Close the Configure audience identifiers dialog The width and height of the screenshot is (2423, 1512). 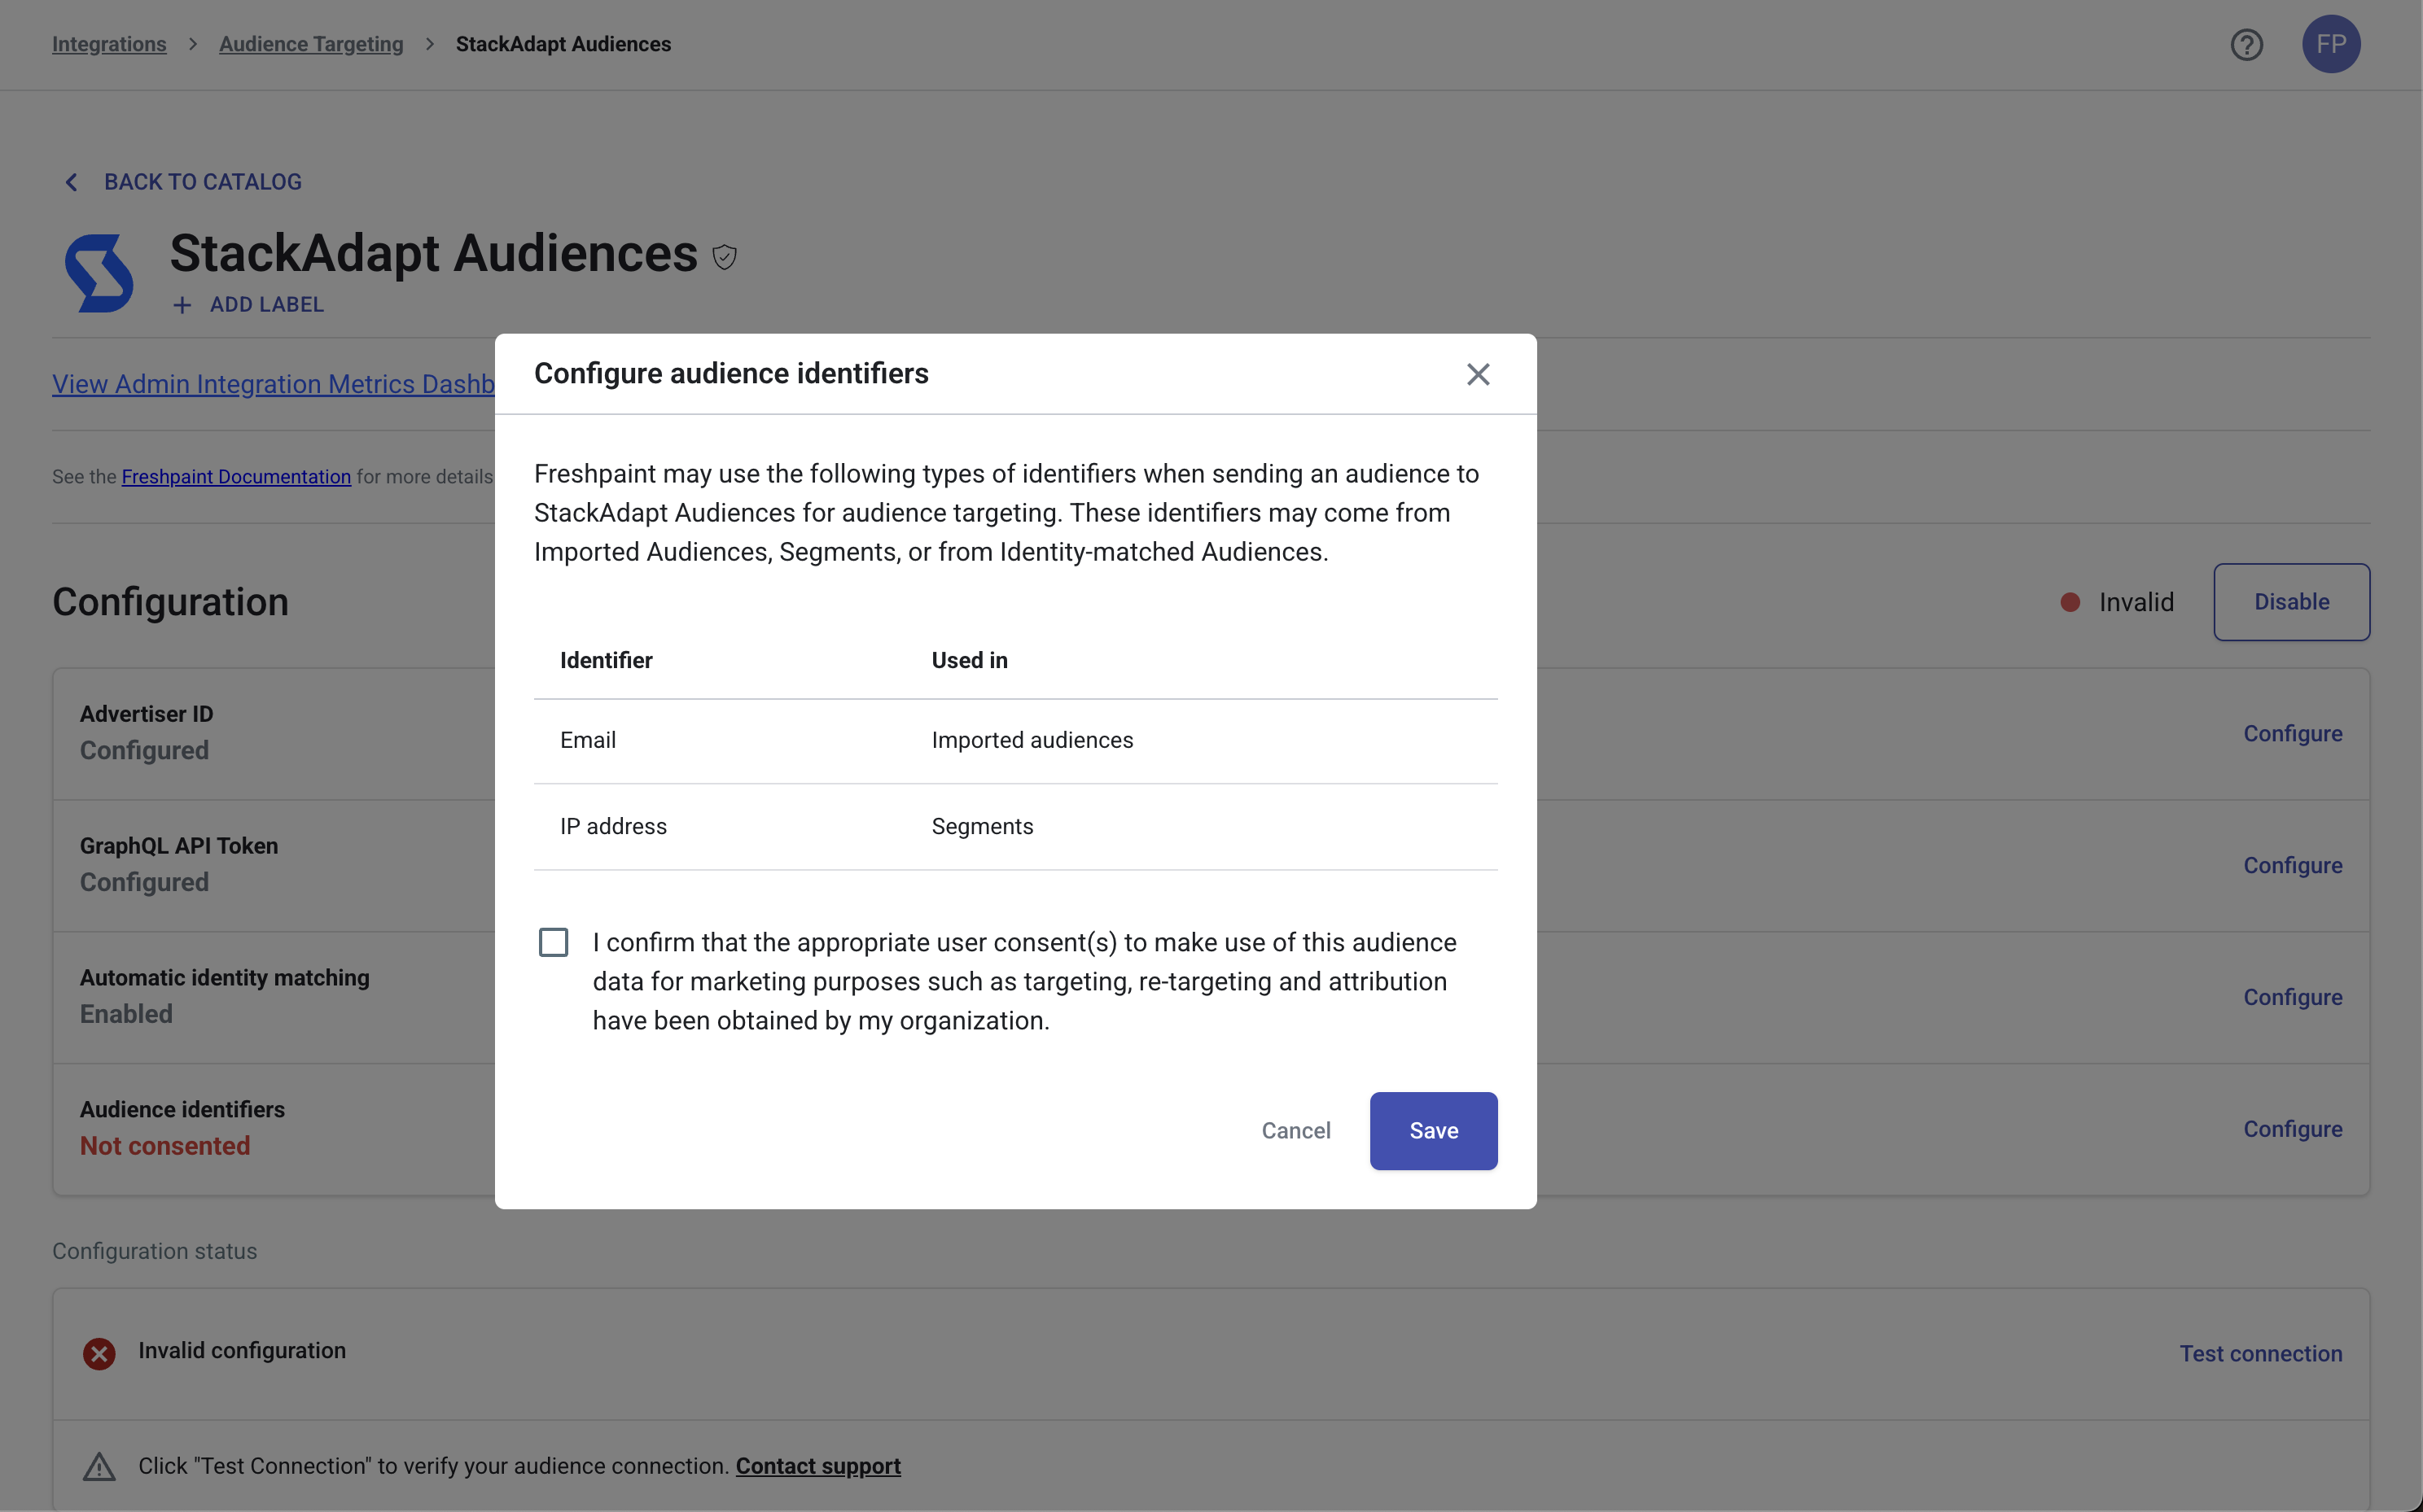pyautogui.click(x=1478, y=374)
